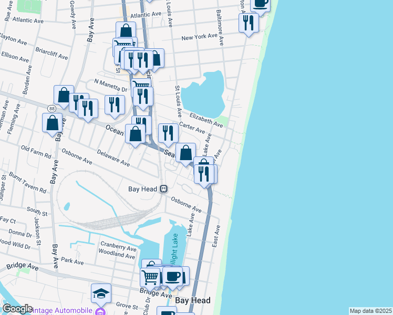The image size is (393, 315).
Task: Select the Briarcliff Ave street label
Action: tap(51, 54)
